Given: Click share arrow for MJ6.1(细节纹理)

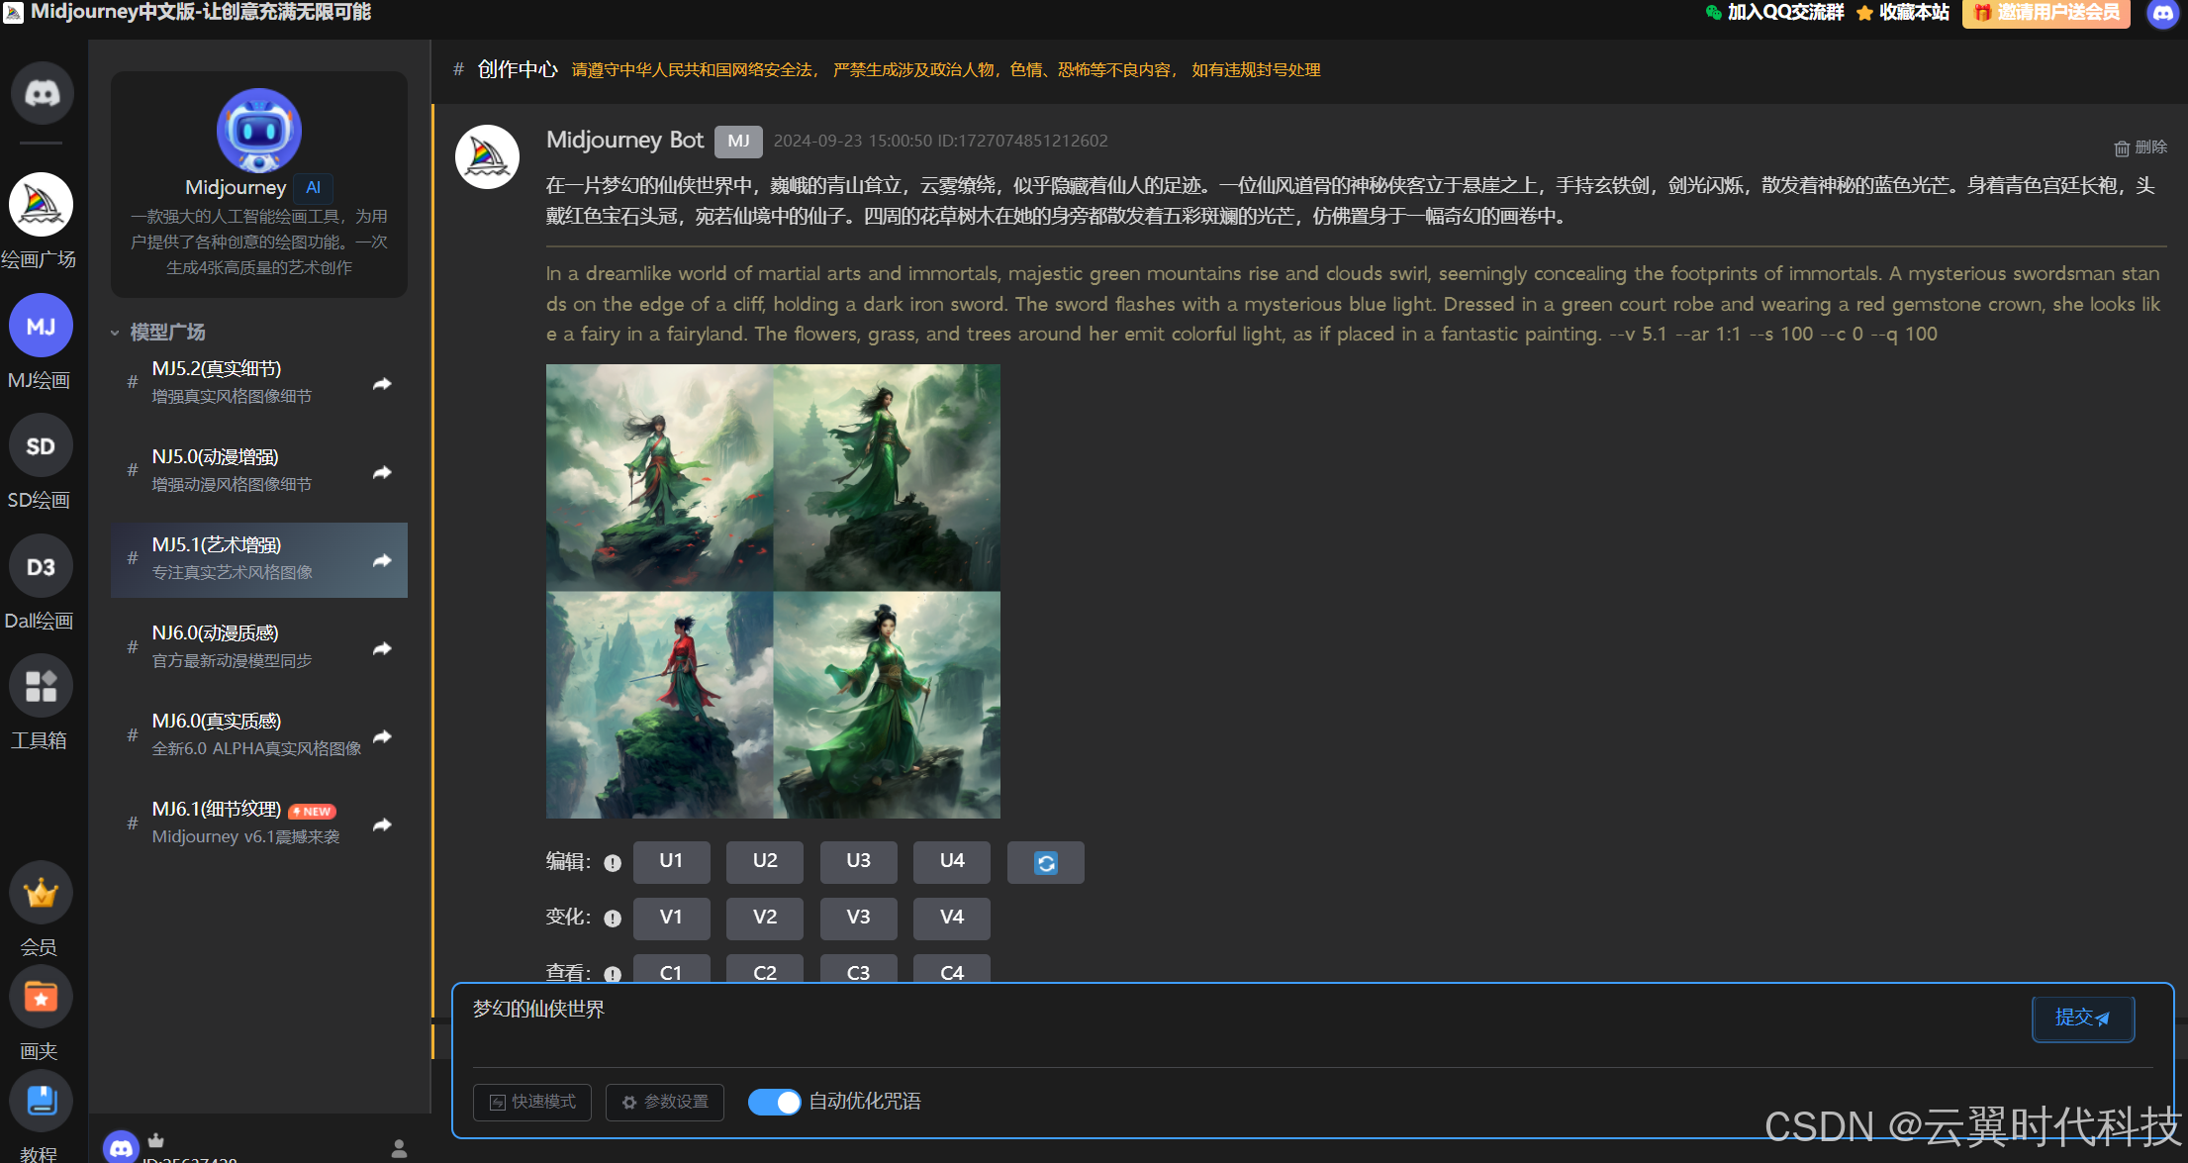Looking at the screenshot, I should tap(382, 824).
